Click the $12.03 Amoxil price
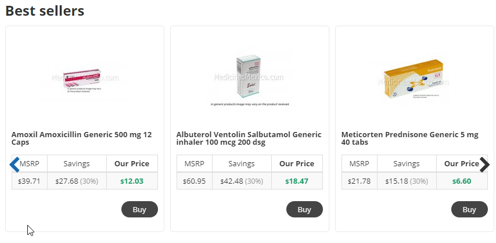The height and width of the screenshot is (243, 496). coord(132,181)
